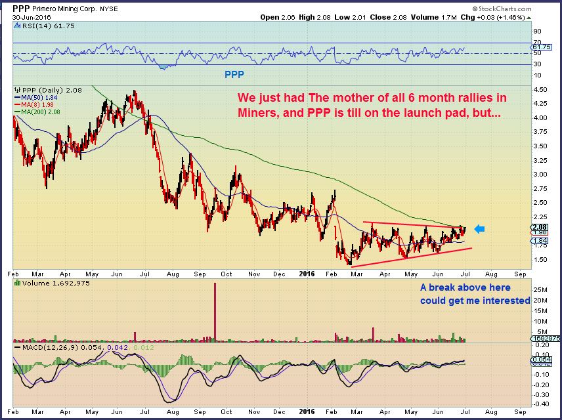562x420 pixels.
Task: Click the 4.50 price axis label
Action: (540, 90)
